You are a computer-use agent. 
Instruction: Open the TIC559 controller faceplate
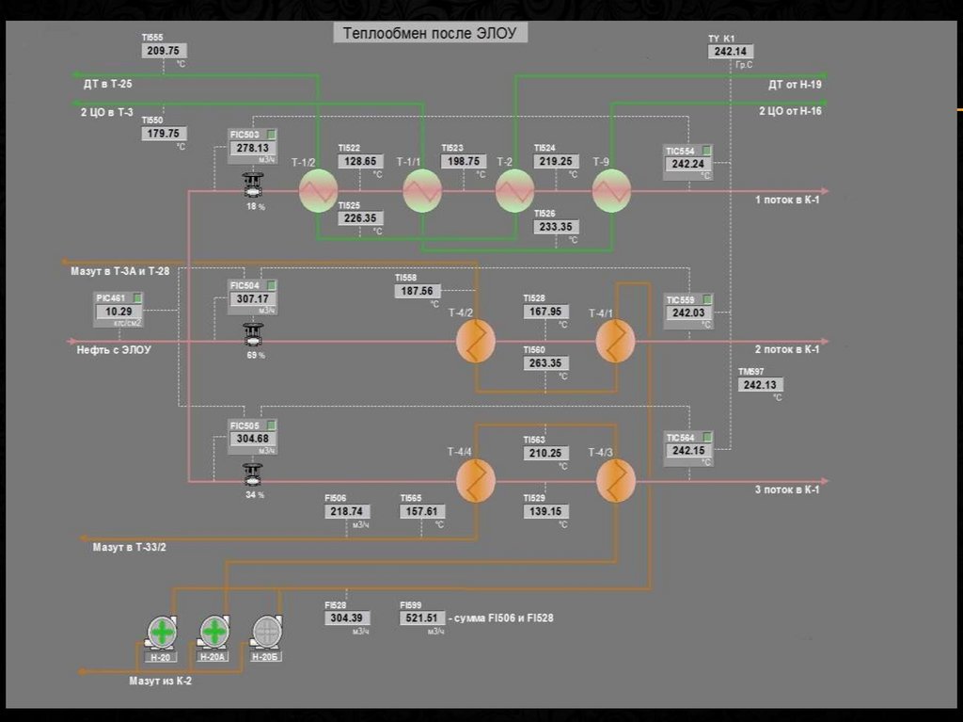point(687,312)
